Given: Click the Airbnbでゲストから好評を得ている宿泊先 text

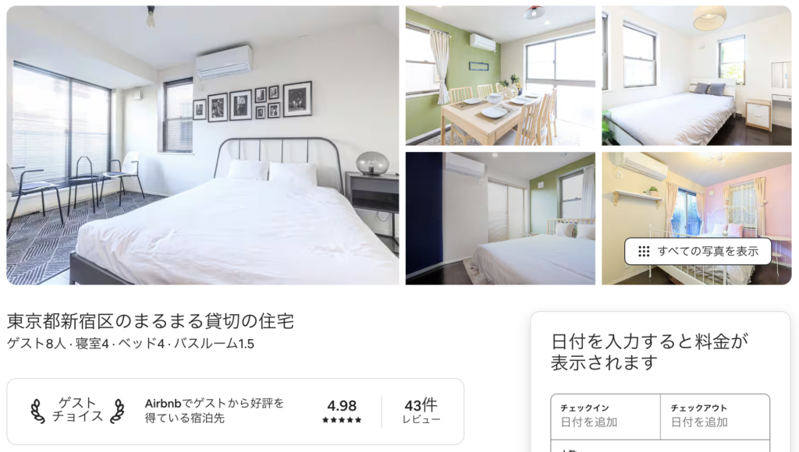Looking at the screenshot, I should 214,411.
